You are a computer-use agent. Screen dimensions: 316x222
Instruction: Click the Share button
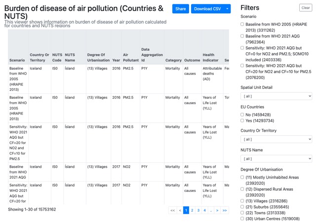[x=180, y=9]
